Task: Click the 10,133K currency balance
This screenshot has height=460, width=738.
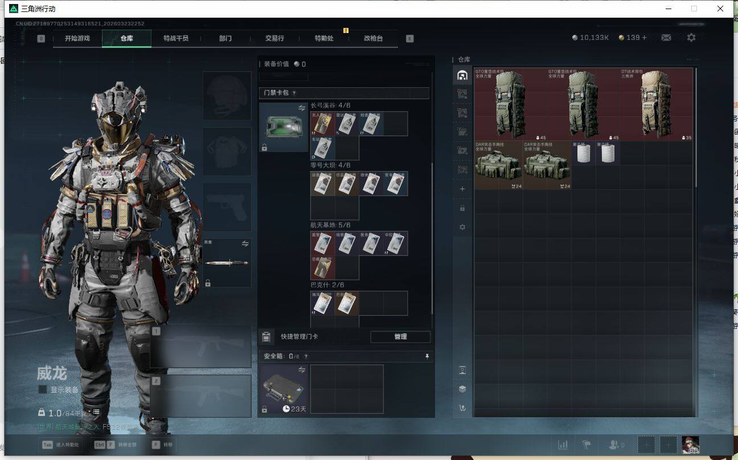Action: (x=591, y=38)
